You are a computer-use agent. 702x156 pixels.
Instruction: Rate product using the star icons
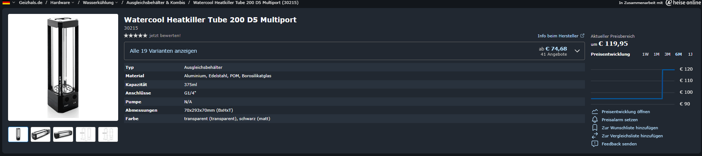135,36
